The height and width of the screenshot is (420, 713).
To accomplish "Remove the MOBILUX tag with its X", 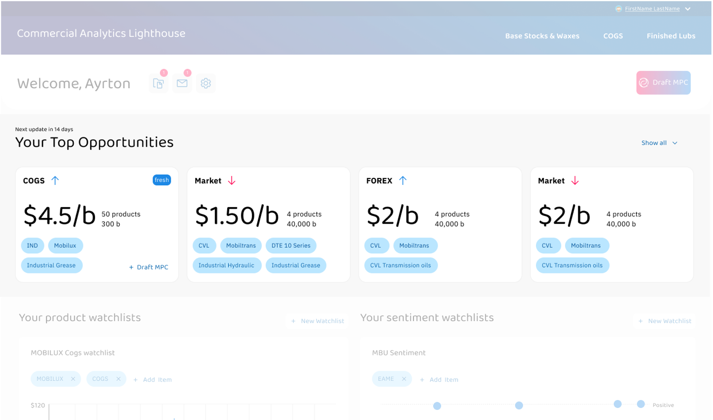I will click(x=73, y=379).
